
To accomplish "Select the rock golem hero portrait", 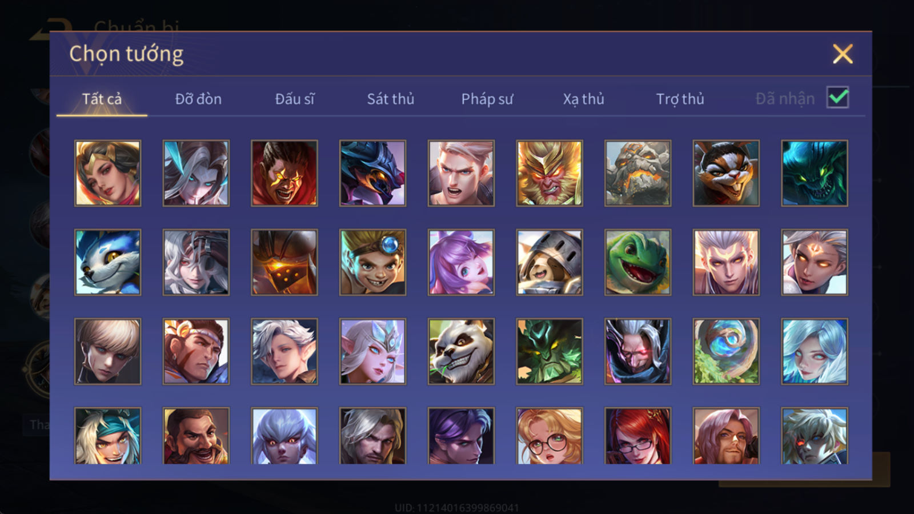I will (638, 173).
